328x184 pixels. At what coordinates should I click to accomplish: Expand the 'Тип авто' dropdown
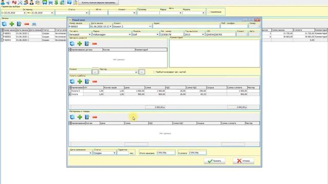90,34
